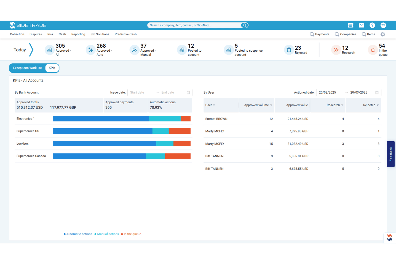Viewport: 396px width, 264px height.
Task: Switch to the Exceptions Work-list tab
Action: [x=27, y=68]
